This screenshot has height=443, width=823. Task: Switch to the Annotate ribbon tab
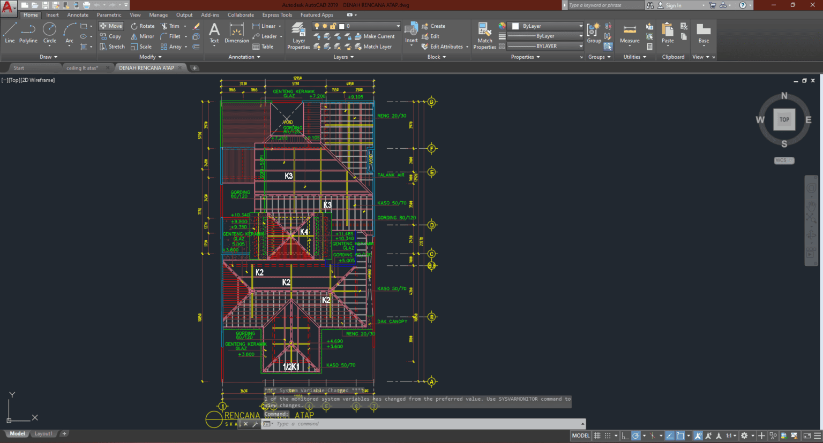[77, 14]
